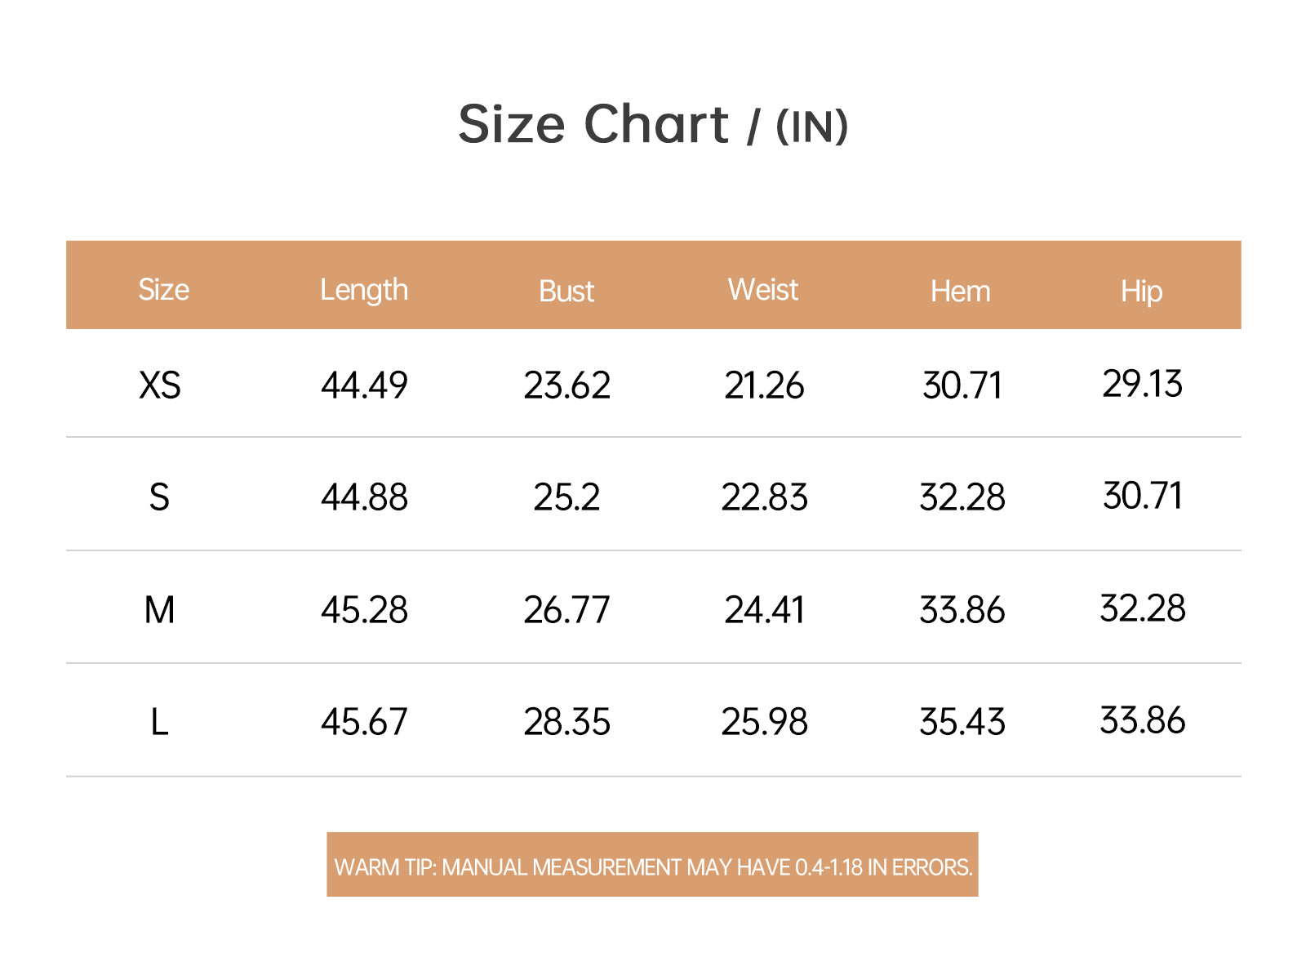Viewport: 1306px width, 980px height.
Task: Select the Size column header
Action: (163, 290)
